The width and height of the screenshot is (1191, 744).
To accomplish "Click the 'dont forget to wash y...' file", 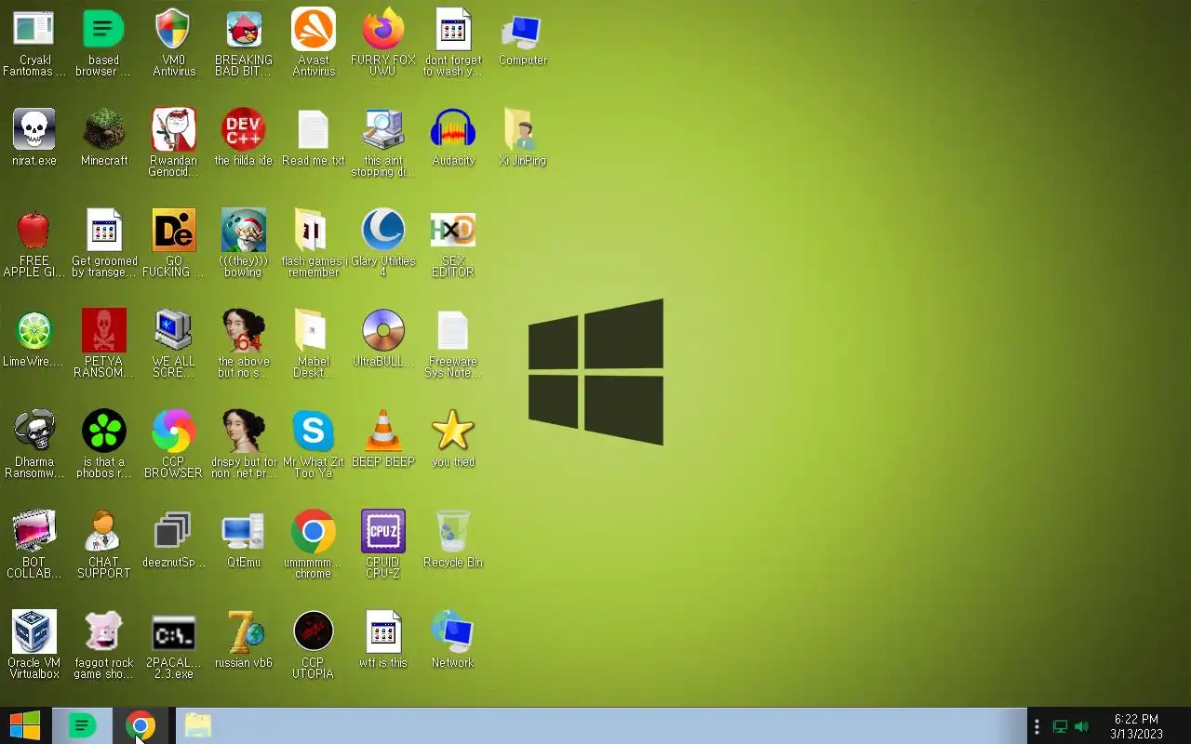I will click(453, 31).
